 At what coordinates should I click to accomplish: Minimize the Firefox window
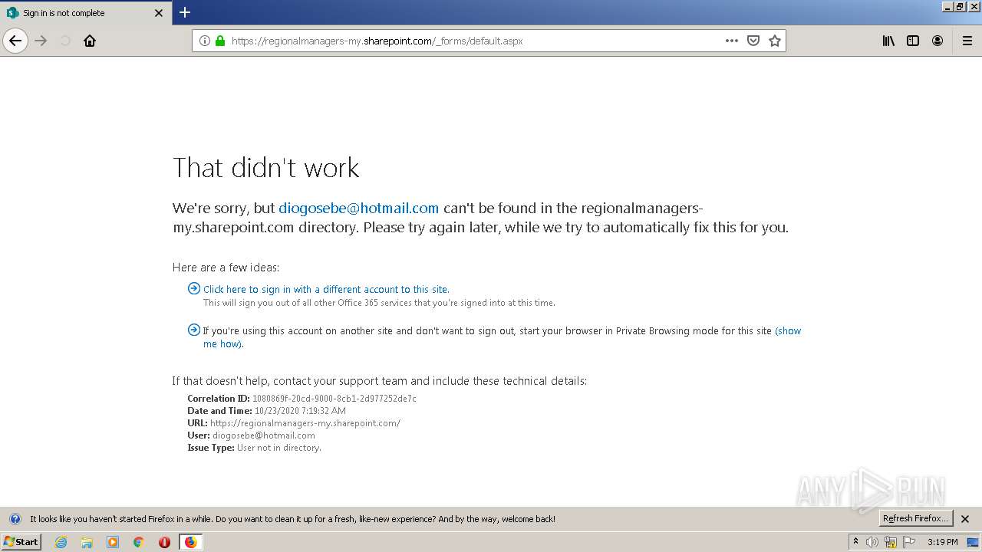click(947, 6)
